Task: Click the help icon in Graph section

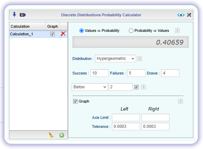Action: coord(180,101)
